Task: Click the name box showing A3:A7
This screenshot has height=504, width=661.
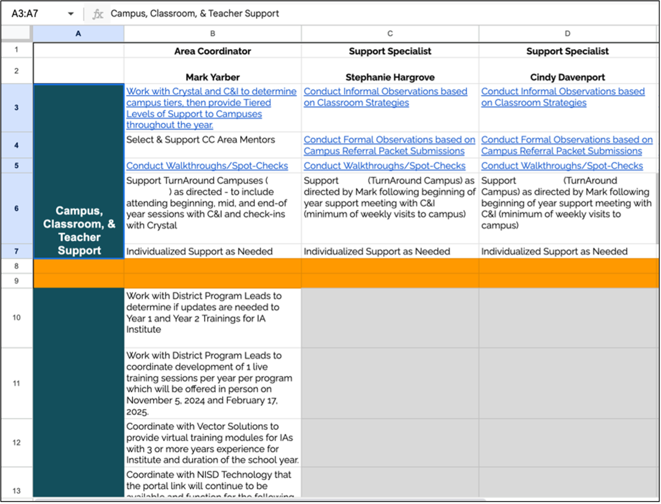Action: [x=33, y=14]
